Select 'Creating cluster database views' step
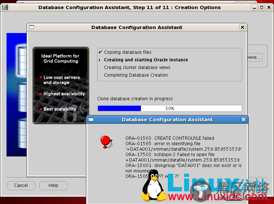 point(137,68)
